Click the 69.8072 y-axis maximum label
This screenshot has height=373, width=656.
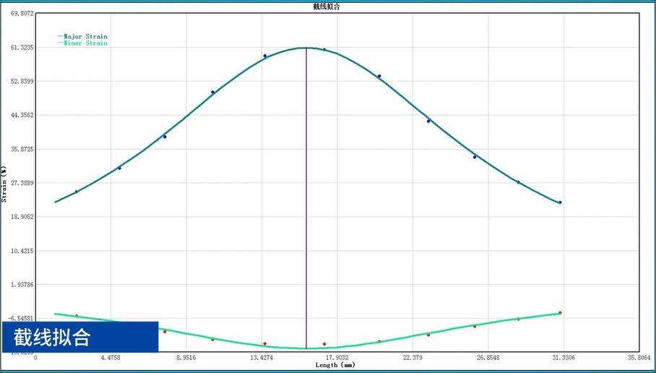(19, 14)
